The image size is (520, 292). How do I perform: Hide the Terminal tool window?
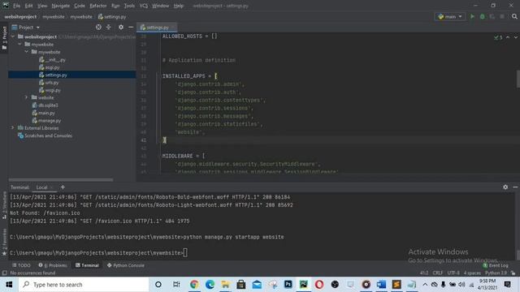coord(515,187)
